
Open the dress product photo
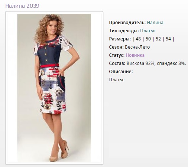[54, 88]
